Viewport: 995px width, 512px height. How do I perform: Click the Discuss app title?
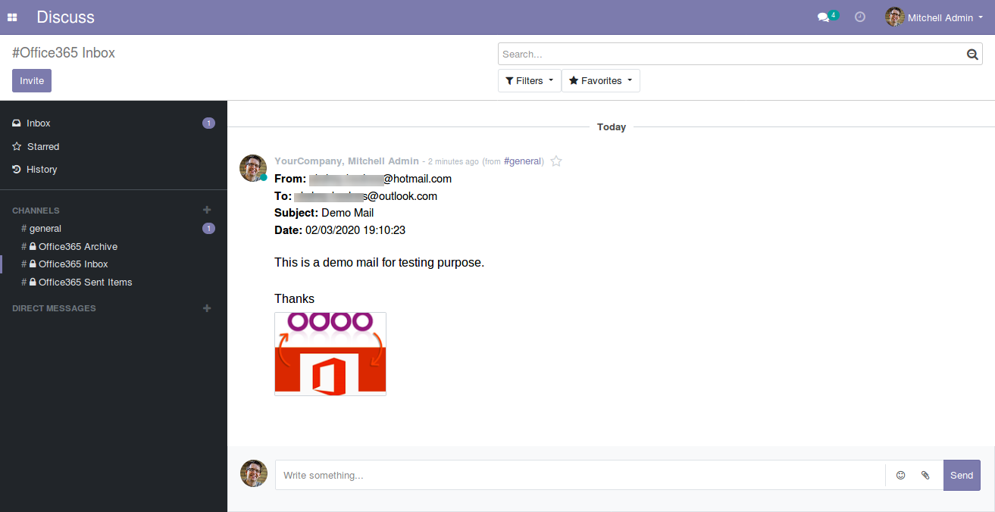[66, 17]
